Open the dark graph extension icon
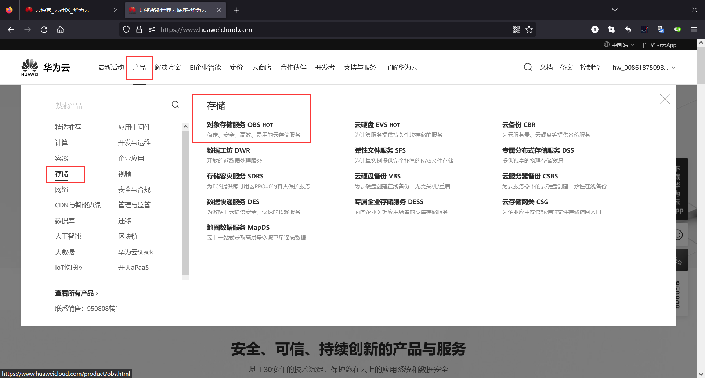 [644, 29]
